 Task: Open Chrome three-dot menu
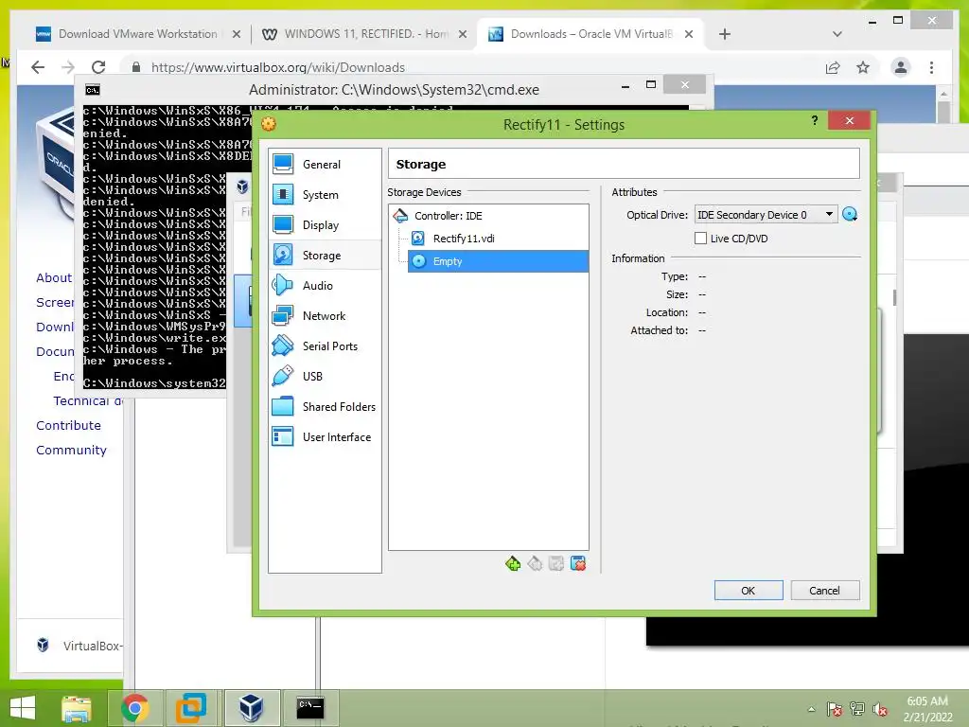coord(932,67)
